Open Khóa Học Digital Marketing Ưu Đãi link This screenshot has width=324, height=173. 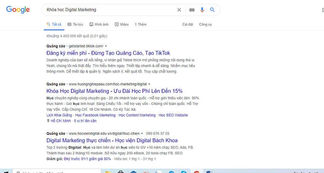tap(115, 91)
